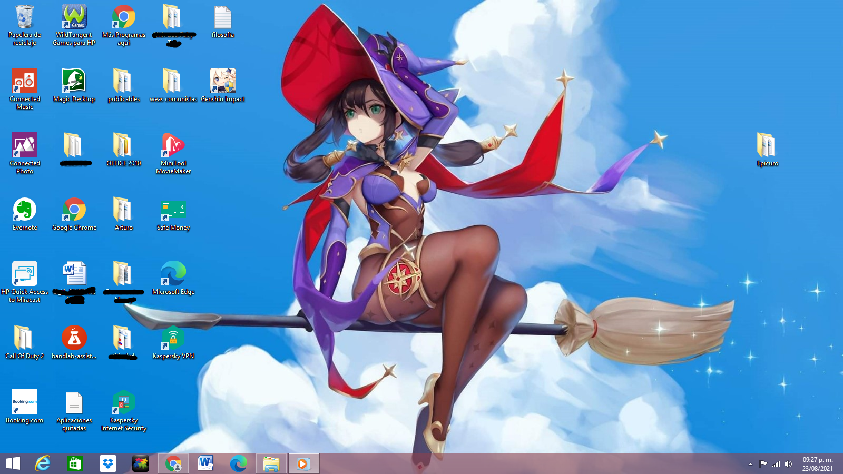This screenshot has height=474, width=843.
Task: Open the Epicuro folder
Action: tap(767, 150)
